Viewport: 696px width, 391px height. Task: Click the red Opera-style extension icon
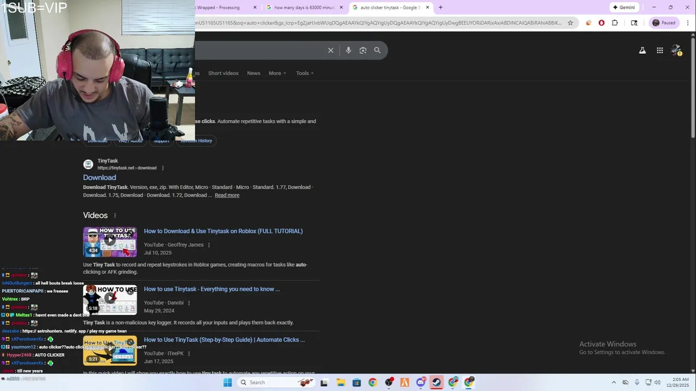tap(601, 23)
